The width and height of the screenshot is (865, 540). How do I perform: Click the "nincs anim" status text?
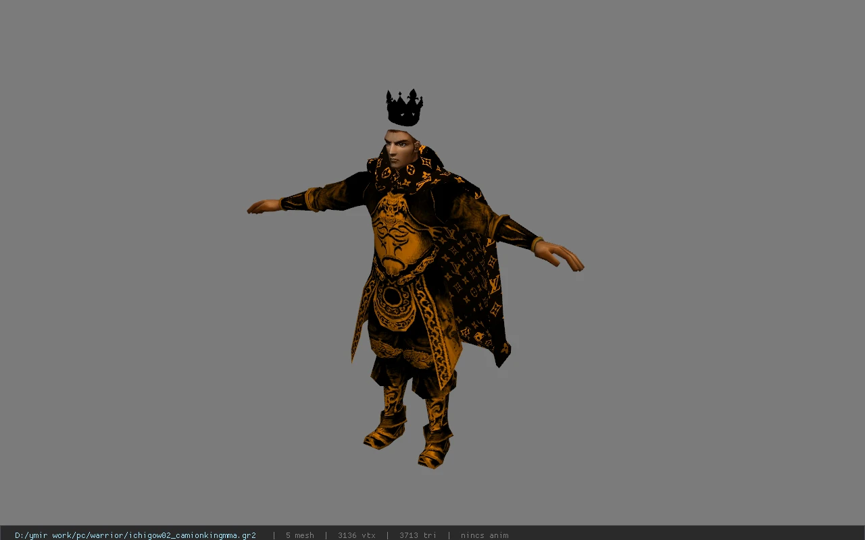pyautogui.click(x=485, y=535)
